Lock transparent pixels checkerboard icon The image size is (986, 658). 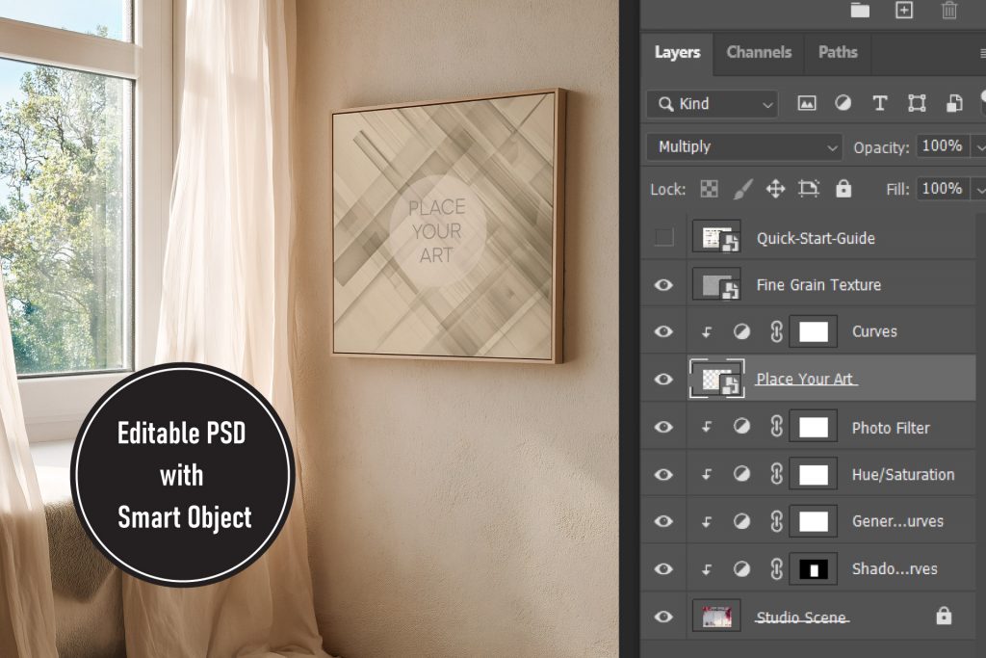coord(710,189)
